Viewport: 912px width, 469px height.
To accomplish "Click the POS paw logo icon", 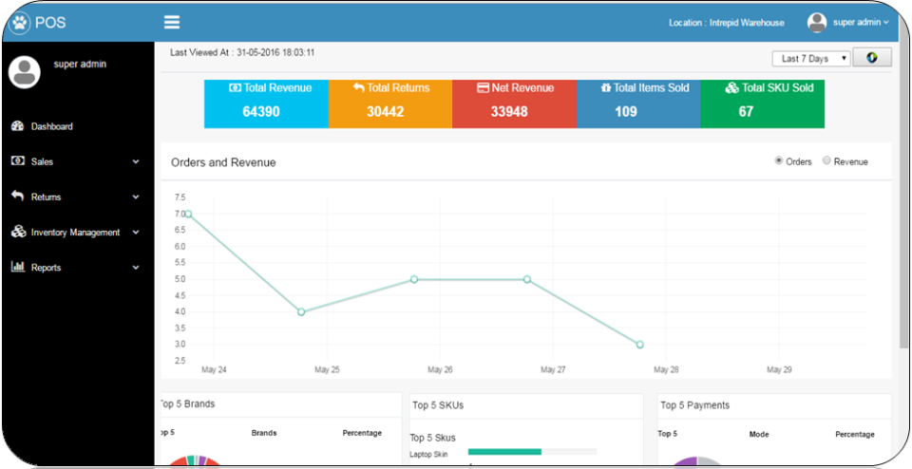I will [x=19, y=23].
